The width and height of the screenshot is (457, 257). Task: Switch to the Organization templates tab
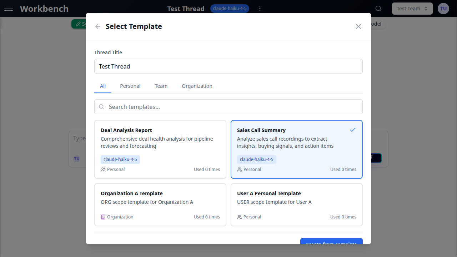click(197, 86)
